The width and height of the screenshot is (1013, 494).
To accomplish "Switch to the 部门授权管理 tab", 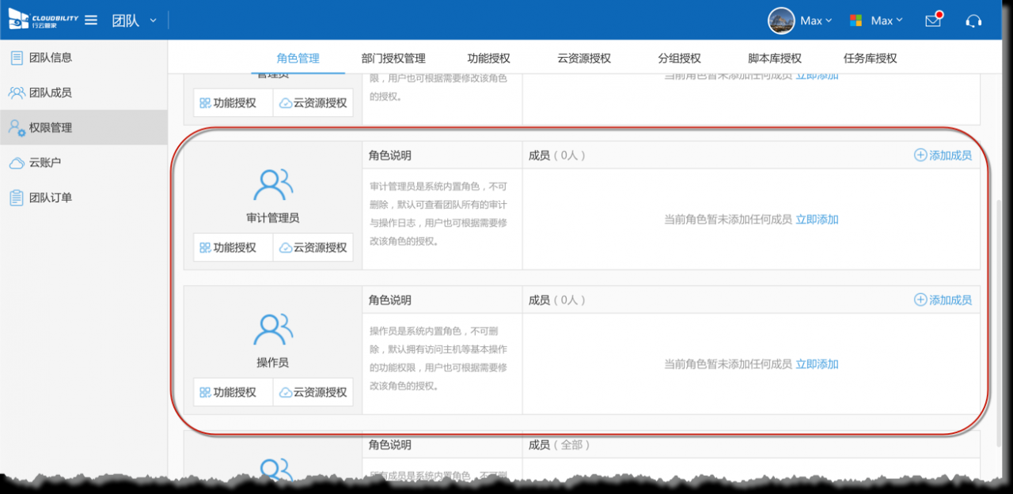I will (x=393, y=58).
